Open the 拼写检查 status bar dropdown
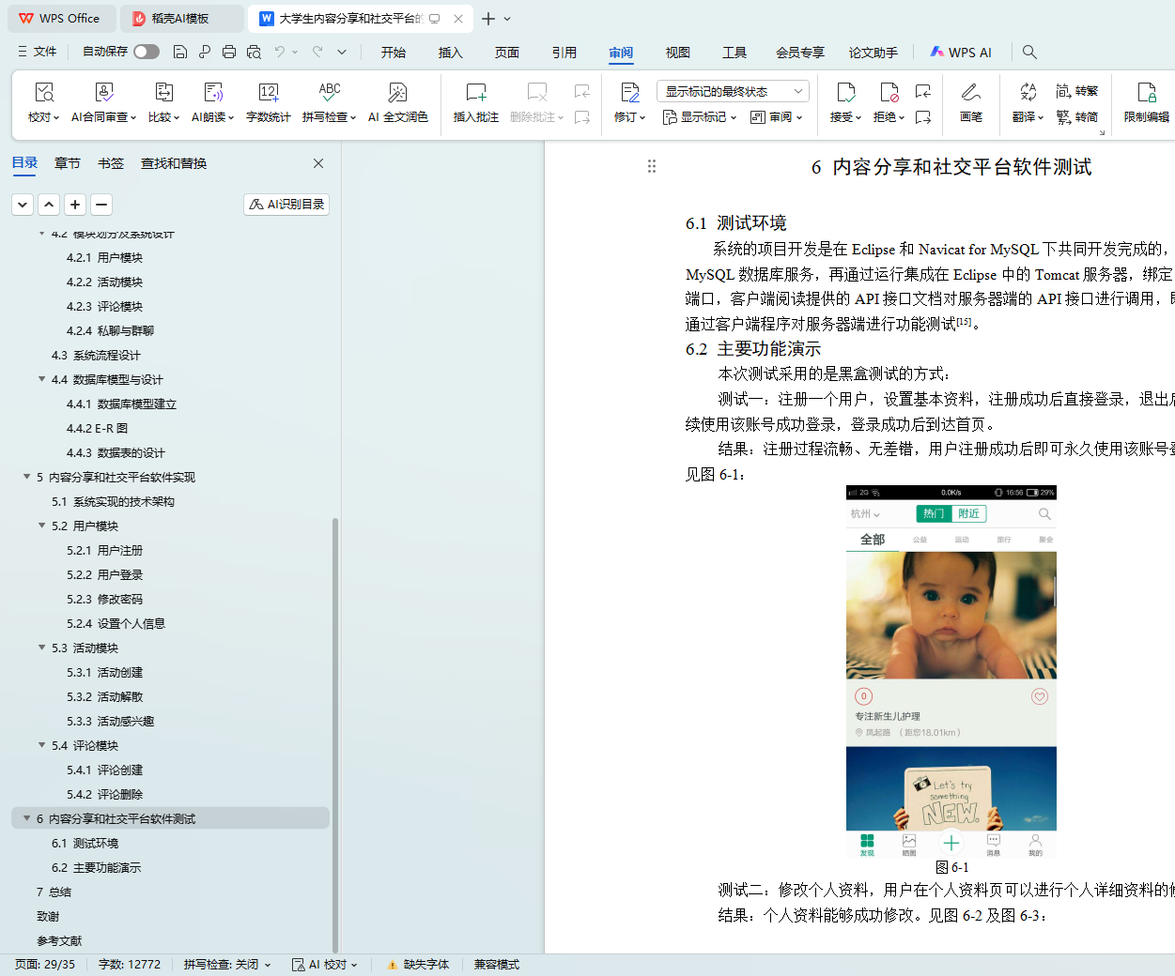The image size is (1175, 976). [x=226, y=964]
